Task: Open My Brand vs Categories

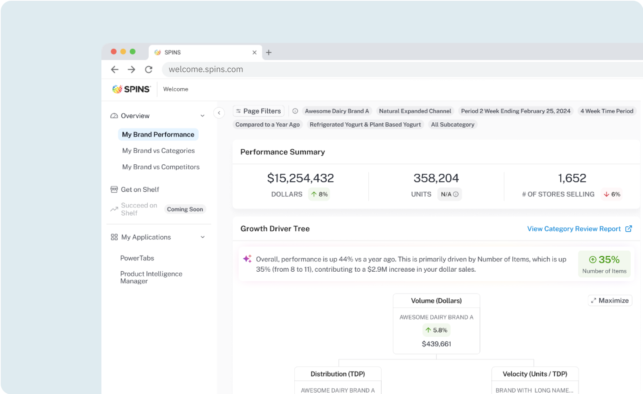Action: [x=158, y=151]
